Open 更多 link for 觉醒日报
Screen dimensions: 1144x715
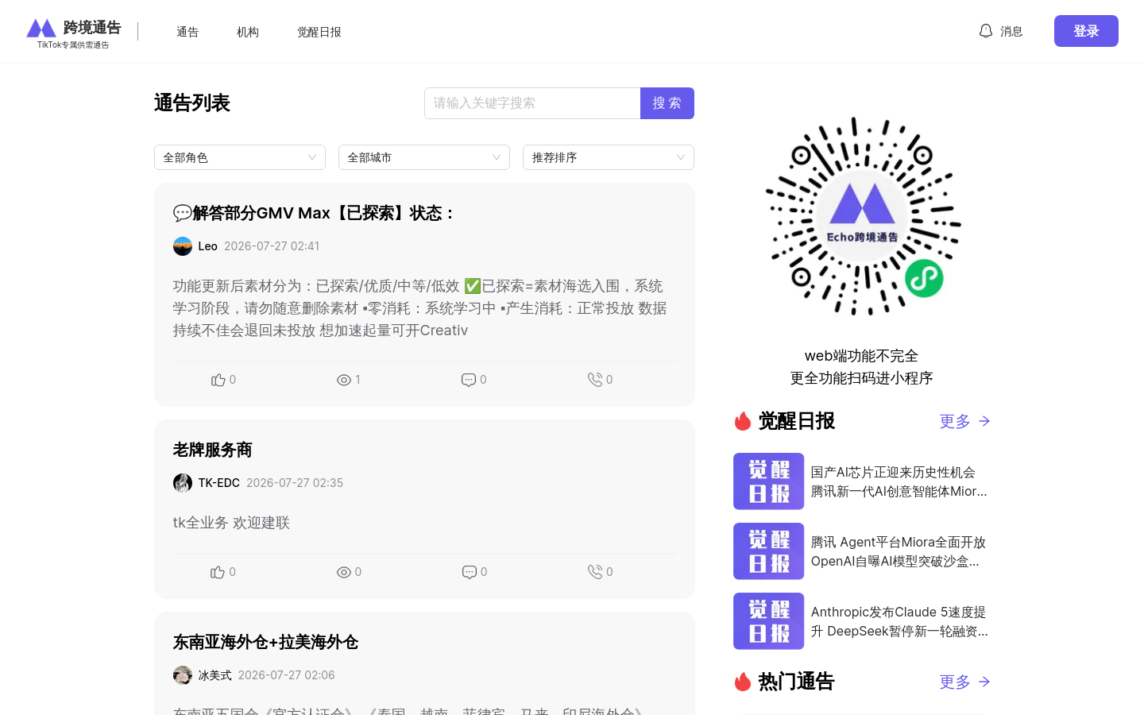coord(955,421)
